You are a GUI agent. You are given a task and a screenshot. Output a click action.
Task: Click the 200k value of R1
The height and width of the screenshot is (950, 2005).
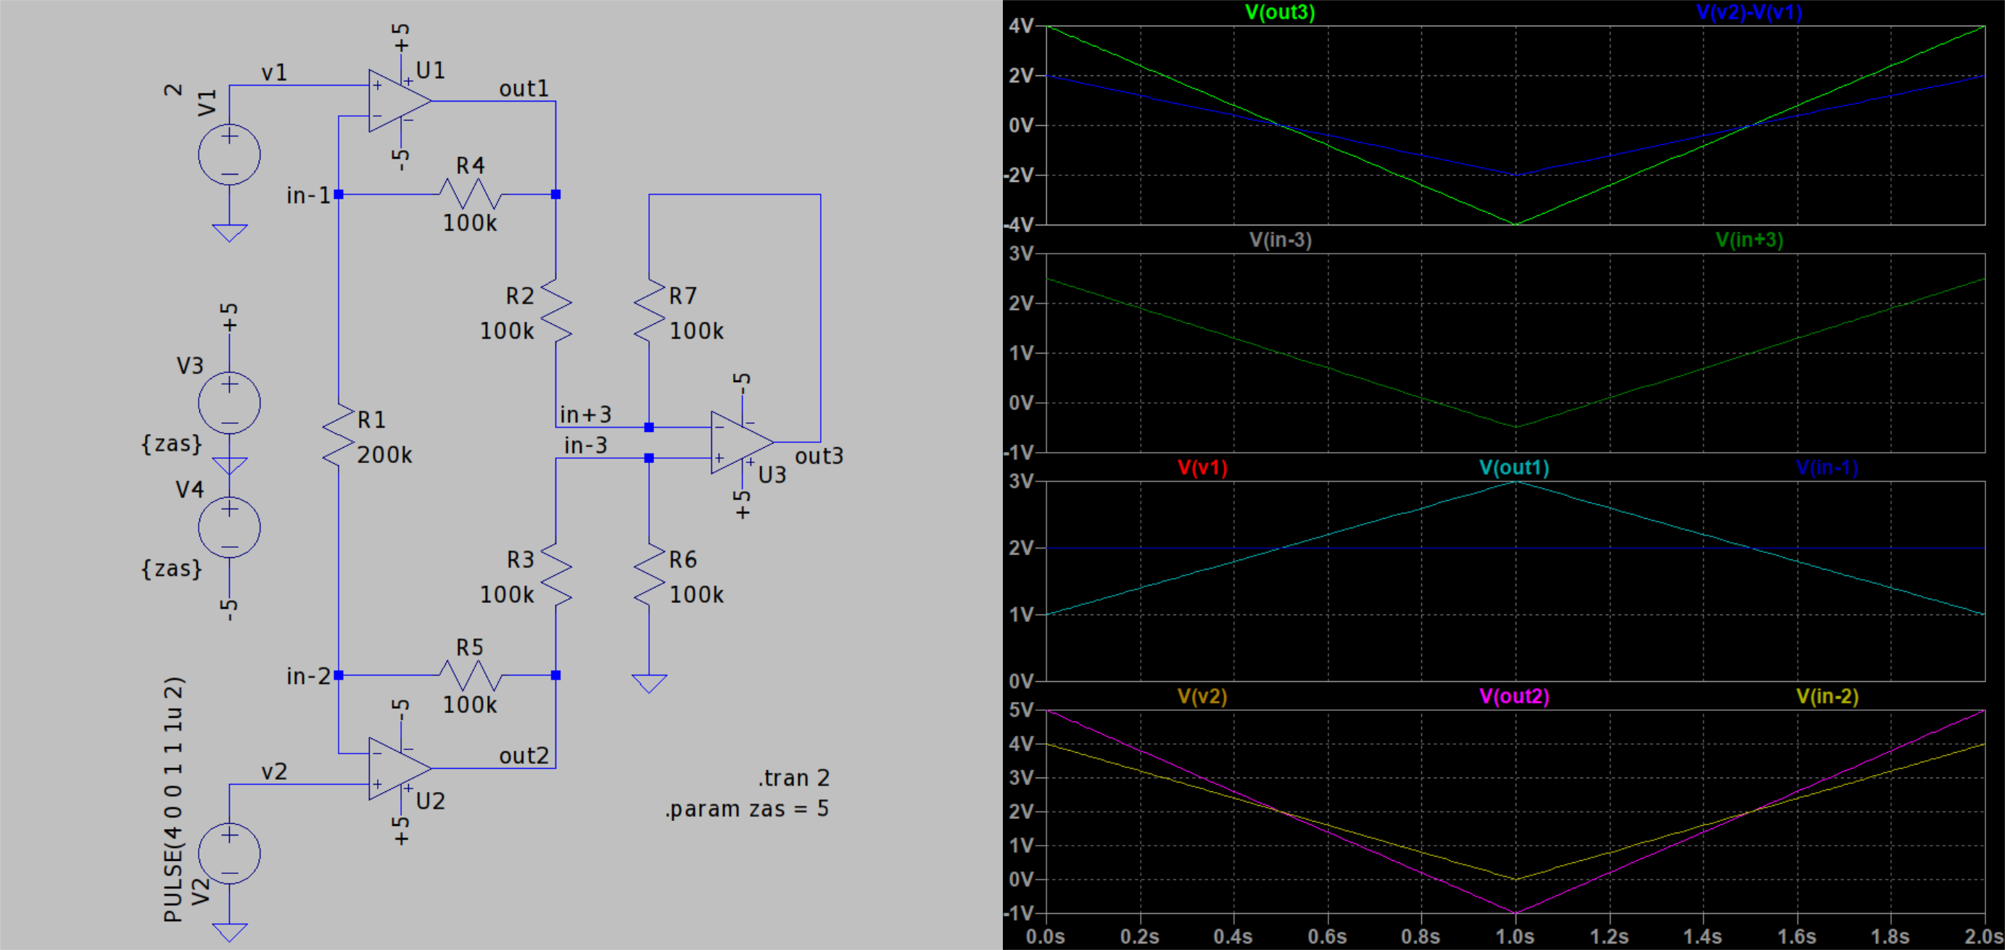pos(384,455)
